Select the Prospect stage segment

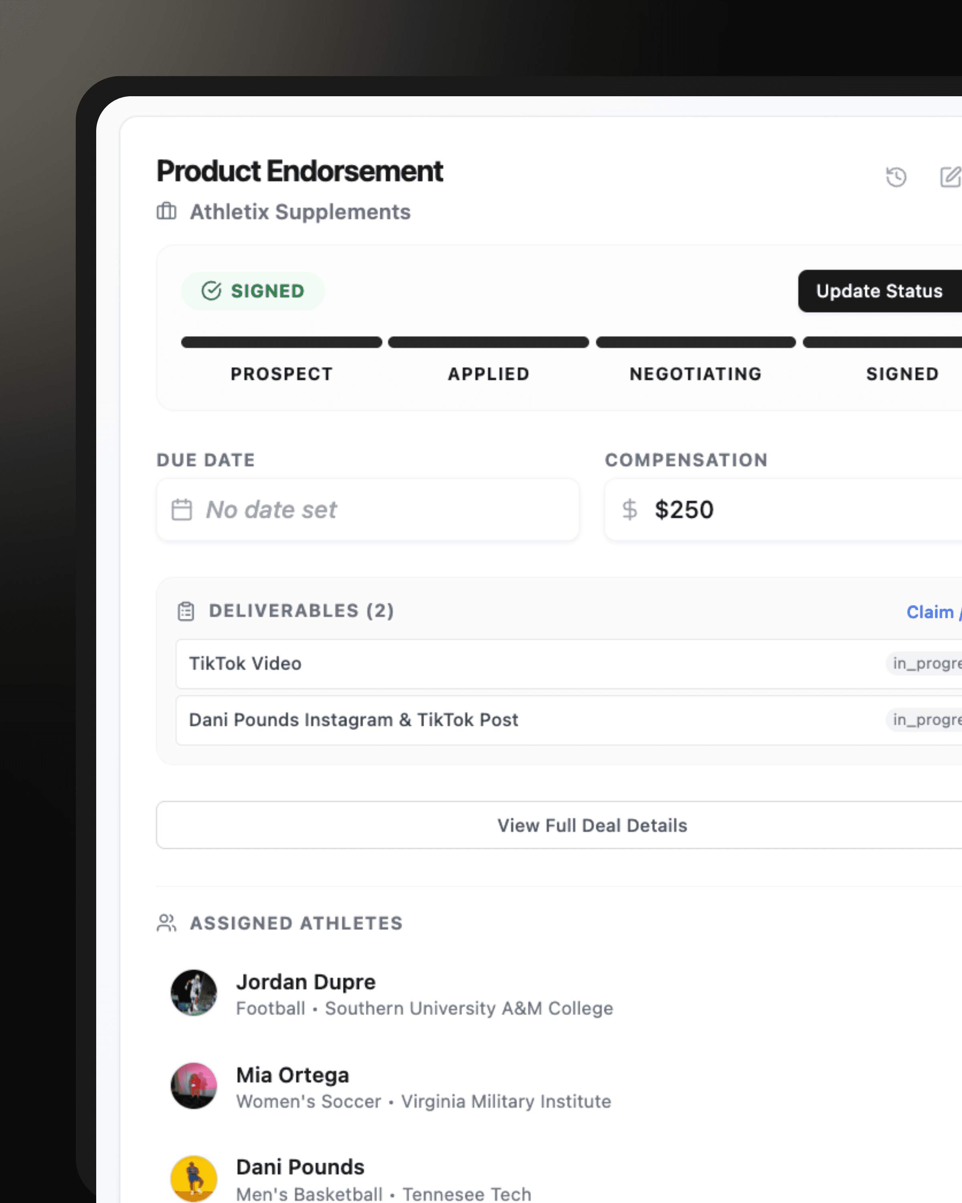click(x=282, y=342)
